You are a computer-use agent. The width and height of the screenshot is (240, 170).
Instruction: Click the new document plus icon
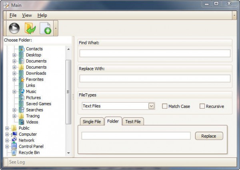tap(45, 29)
